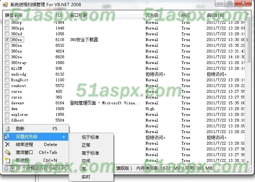Set priority to 正常
The width and height of the screenshot is (255, 182).
pyautogui.click(x=91, y=145)
